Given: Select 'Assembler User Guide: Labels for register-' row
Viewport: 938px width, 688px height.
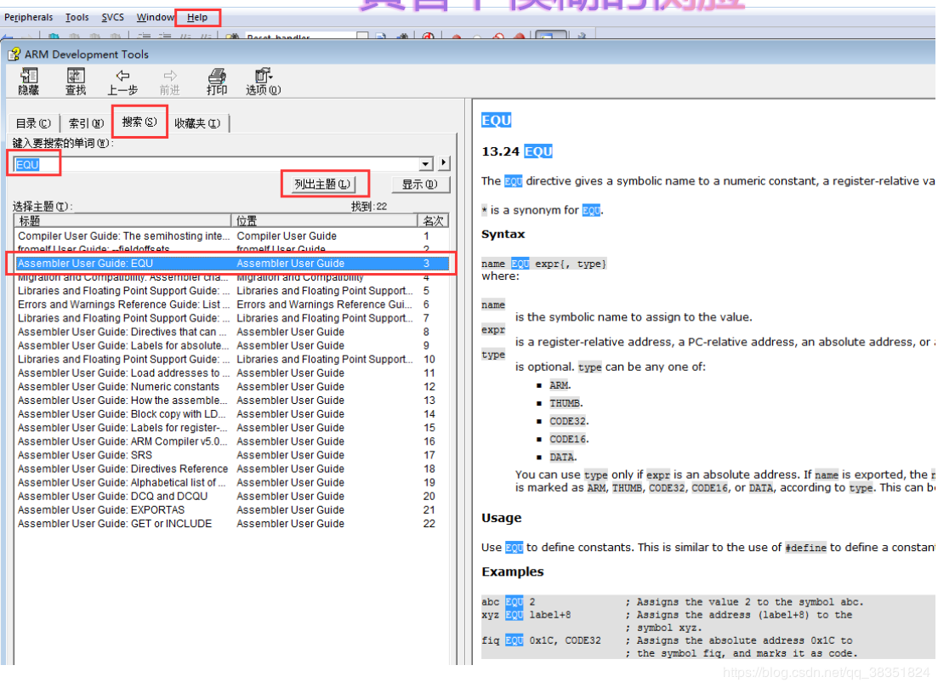Looking at the screenshot, I should tap(232, 428).
